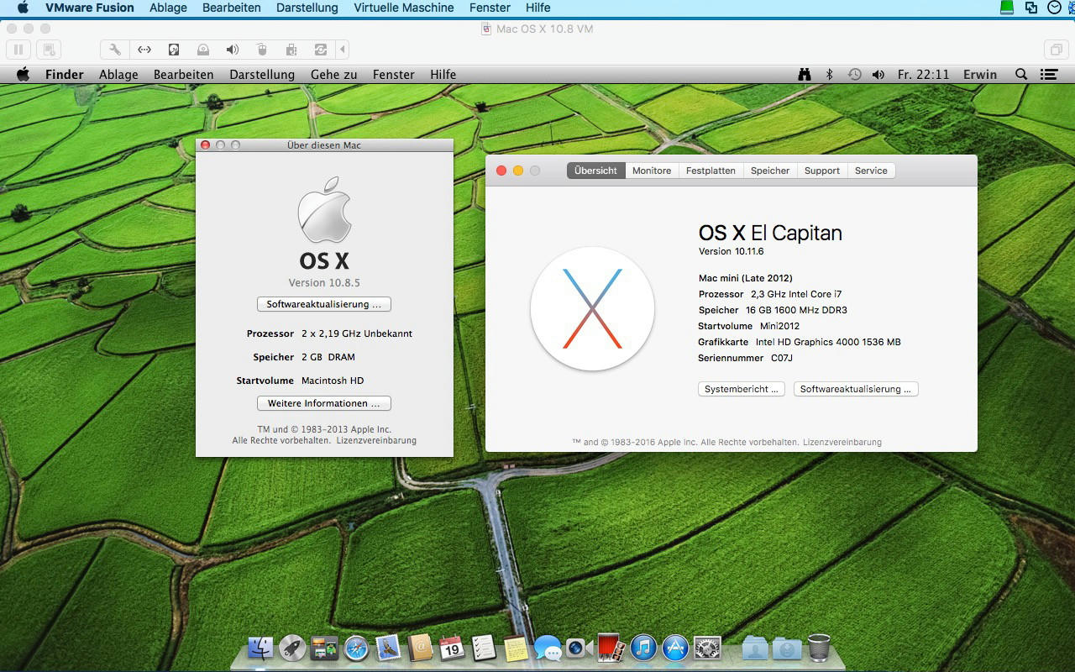This screenshot has height=672, width=1075.
Task: Click the VMware sharing sync icon
Action: (321, 50)
